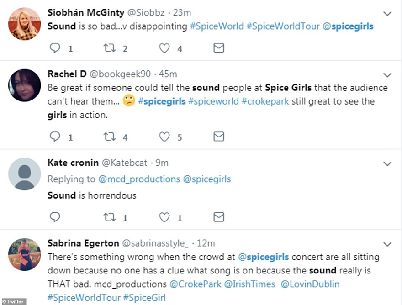The image size is (402, 305).
Task: Reply to Kate cronin's tweet
Action: coord(55,217)
